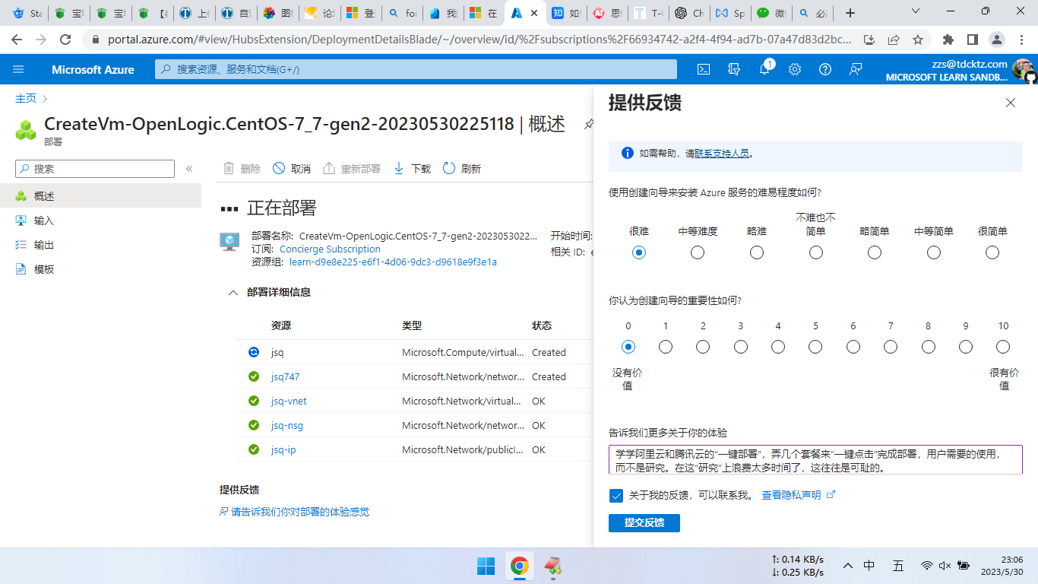Select importance rating 0 radio button

(628, 347)
